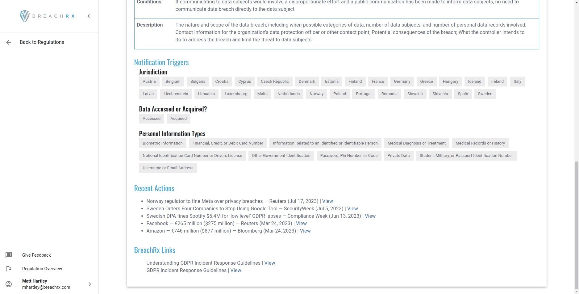Click the Croatia chip

click(222, 82)
